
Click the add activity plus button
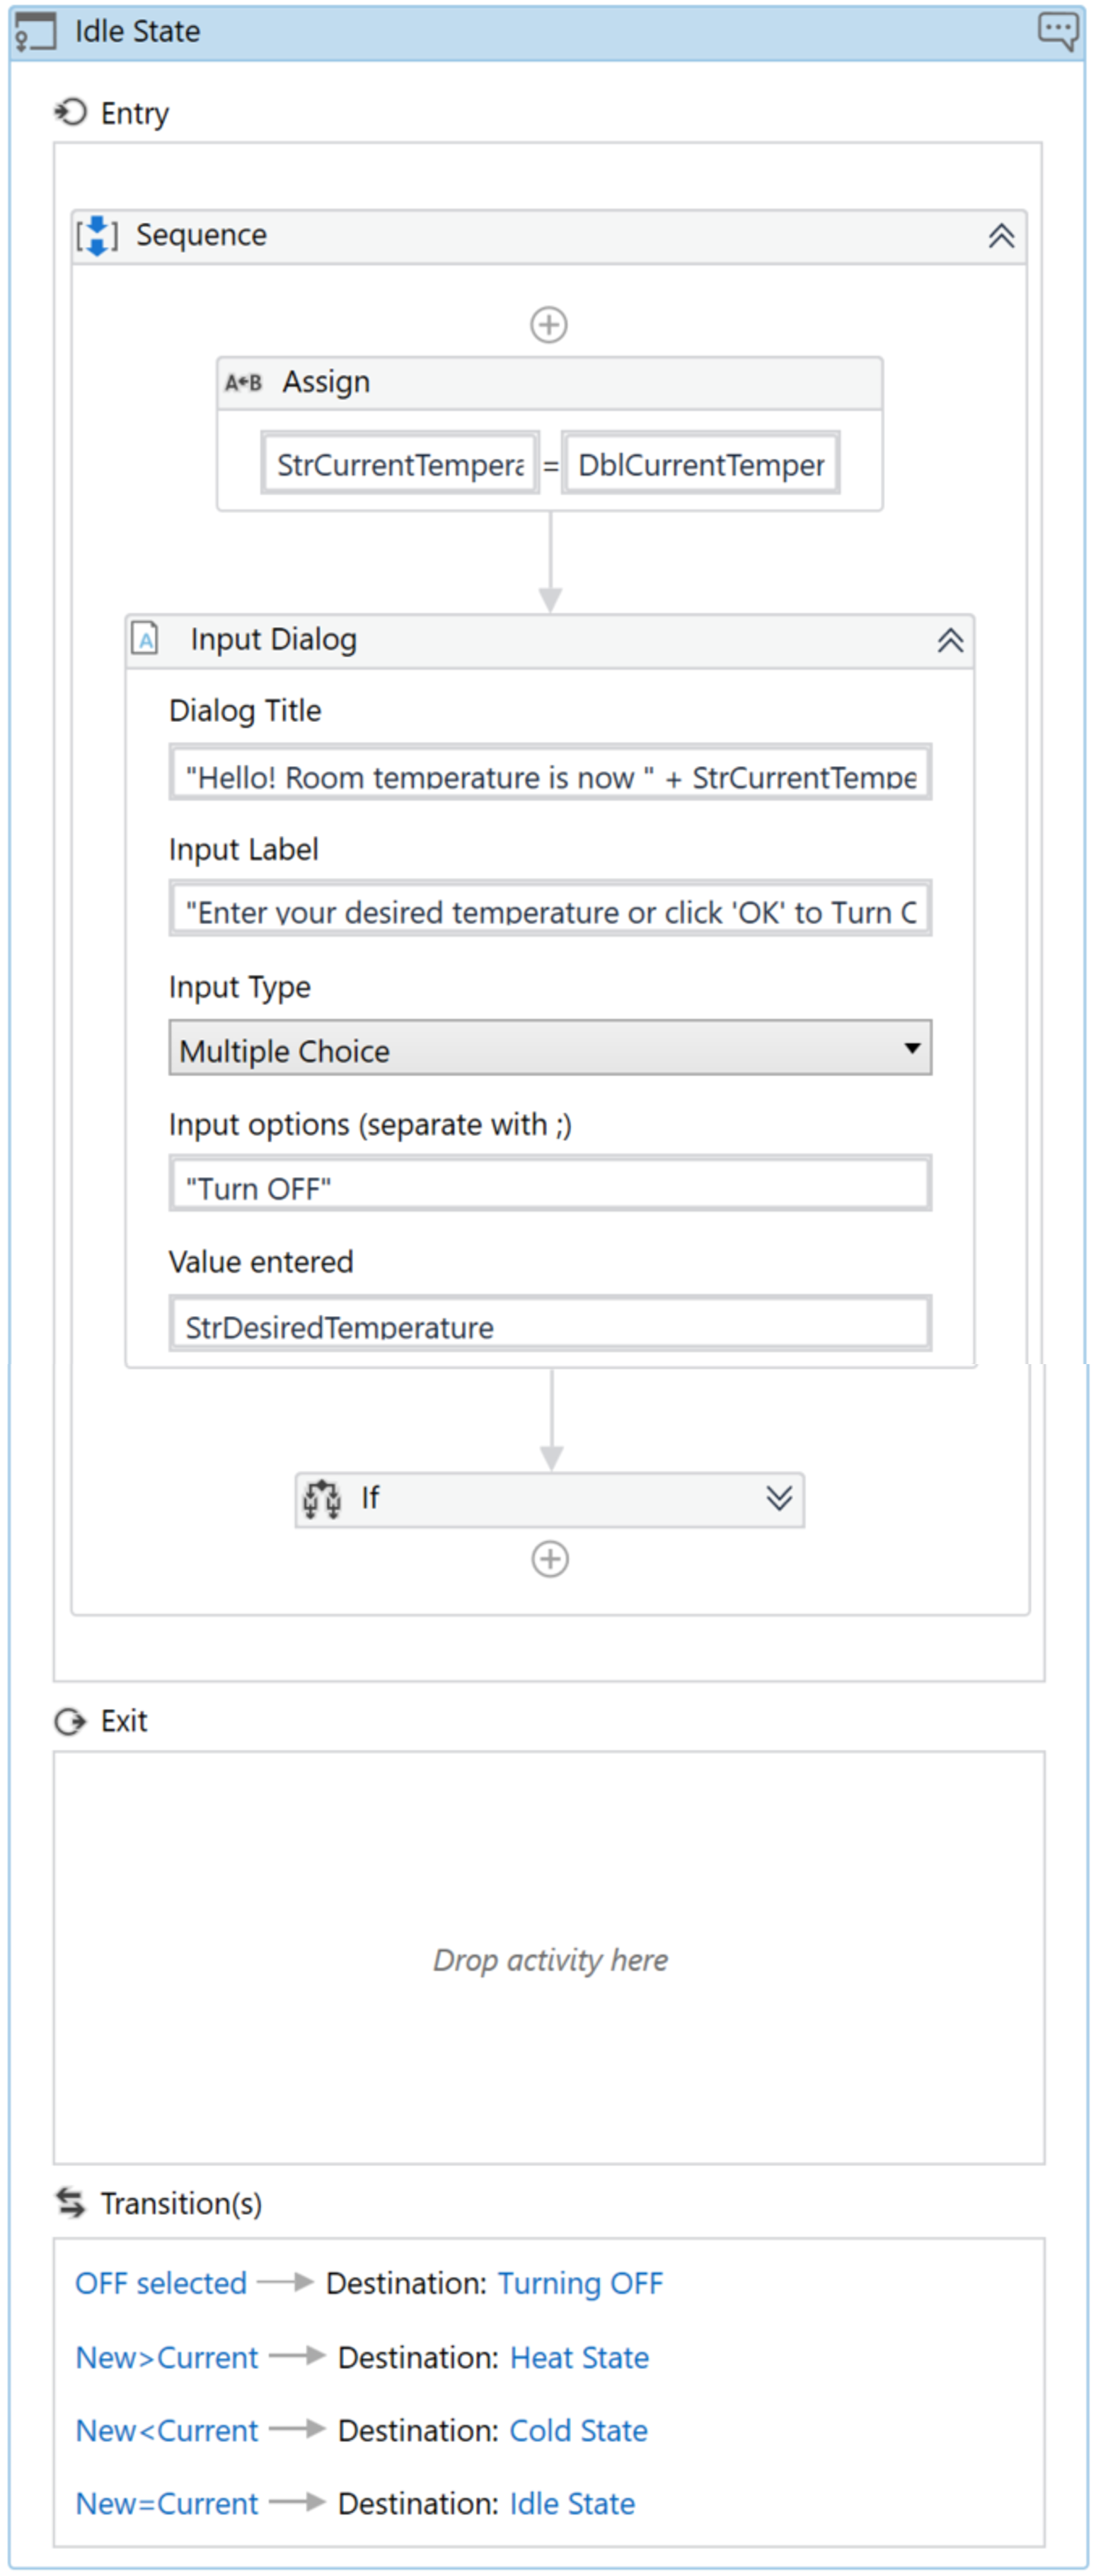click(548, 325)
